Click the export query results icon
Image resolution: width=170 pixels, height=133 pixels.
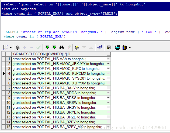[117, 47]
